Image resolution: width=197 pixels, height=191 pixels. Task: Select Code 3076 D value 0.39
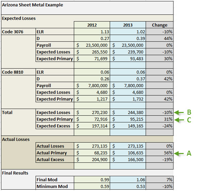pos(128,38)
